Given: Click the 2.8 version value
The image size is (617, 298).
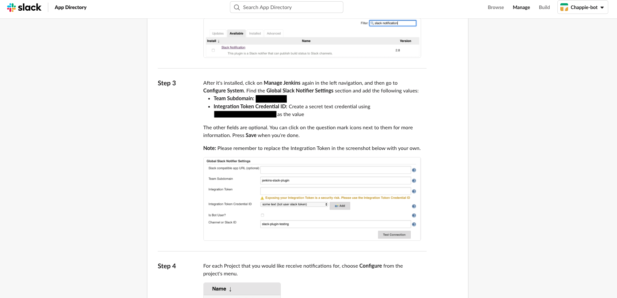Looking at the screenshot, I should coord(398,50).
